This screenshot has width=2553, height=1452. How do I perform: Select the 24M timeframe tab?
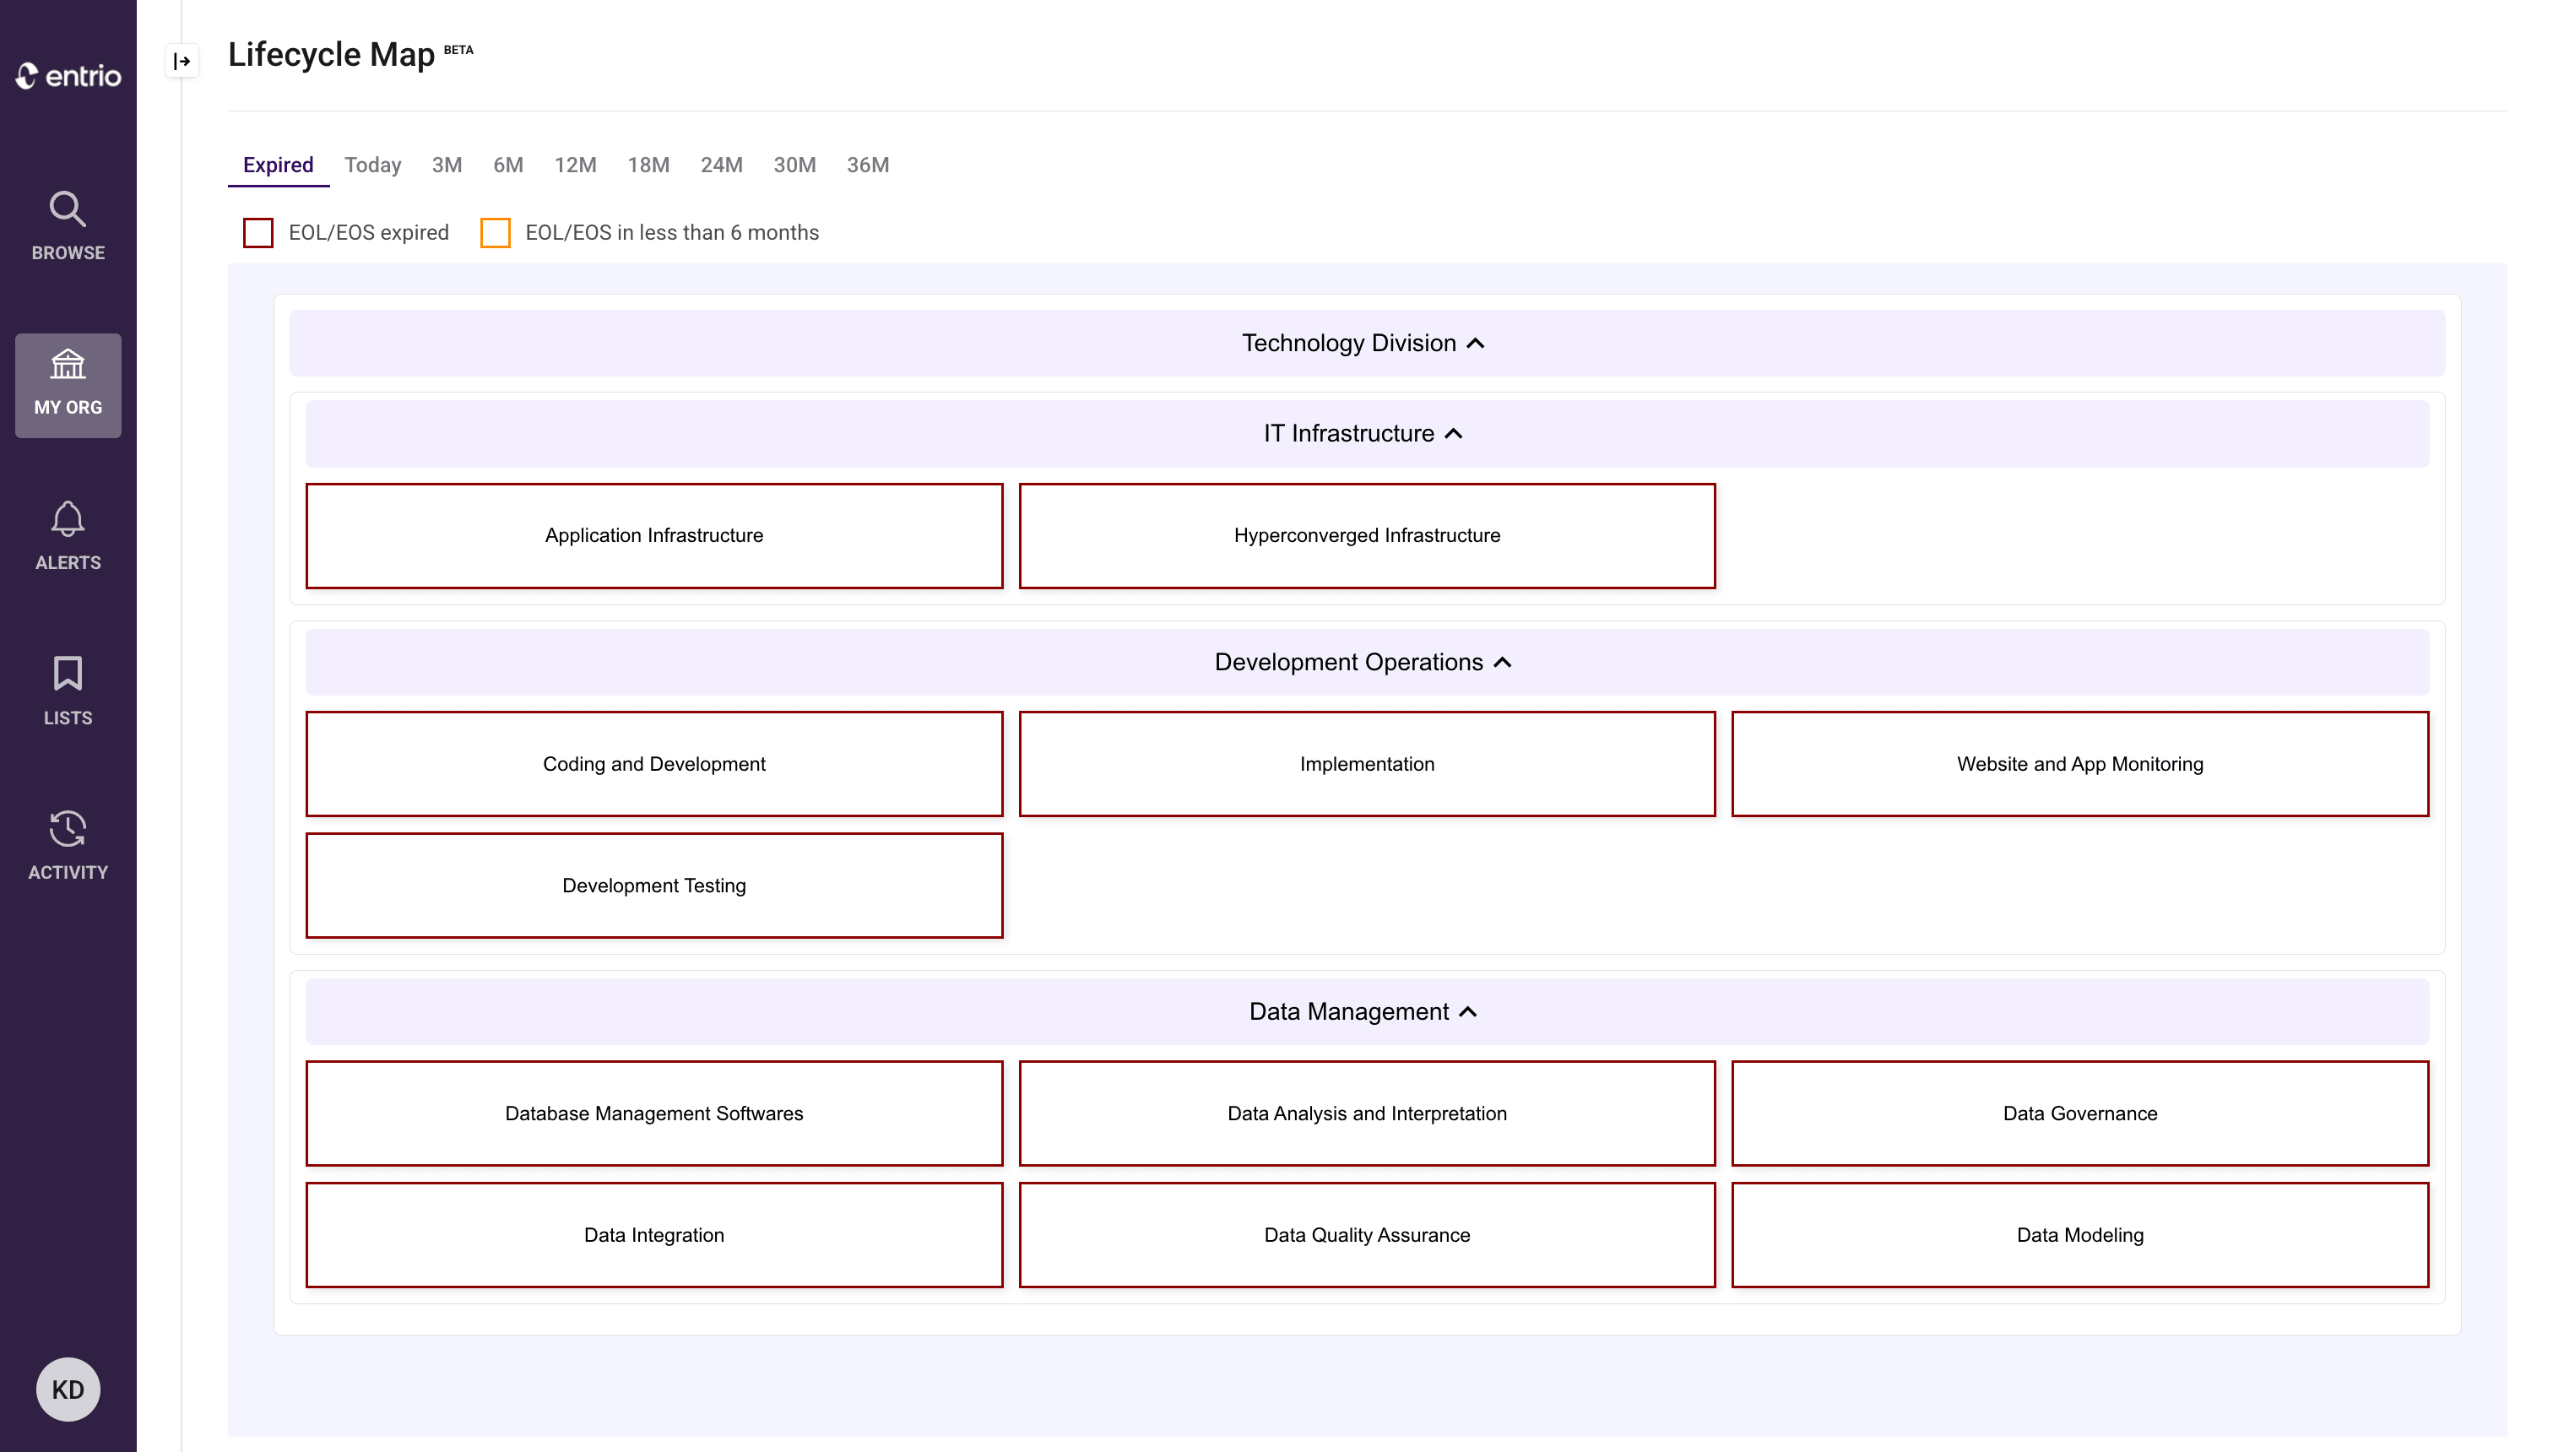coord(721,165)
